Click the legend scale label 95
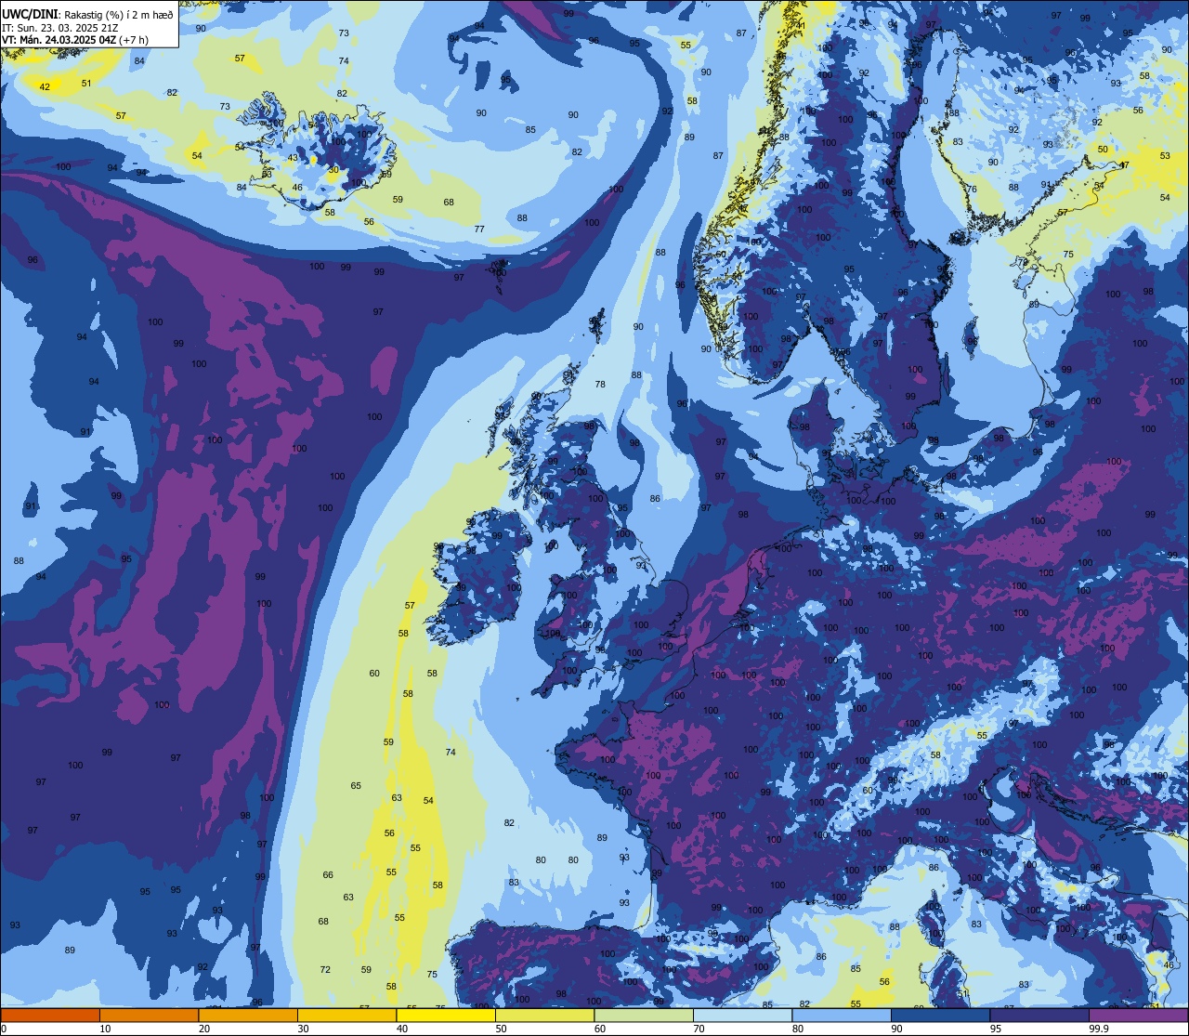The image size is (1189, 1036). pyautogui.click(x=996, y=1029)
